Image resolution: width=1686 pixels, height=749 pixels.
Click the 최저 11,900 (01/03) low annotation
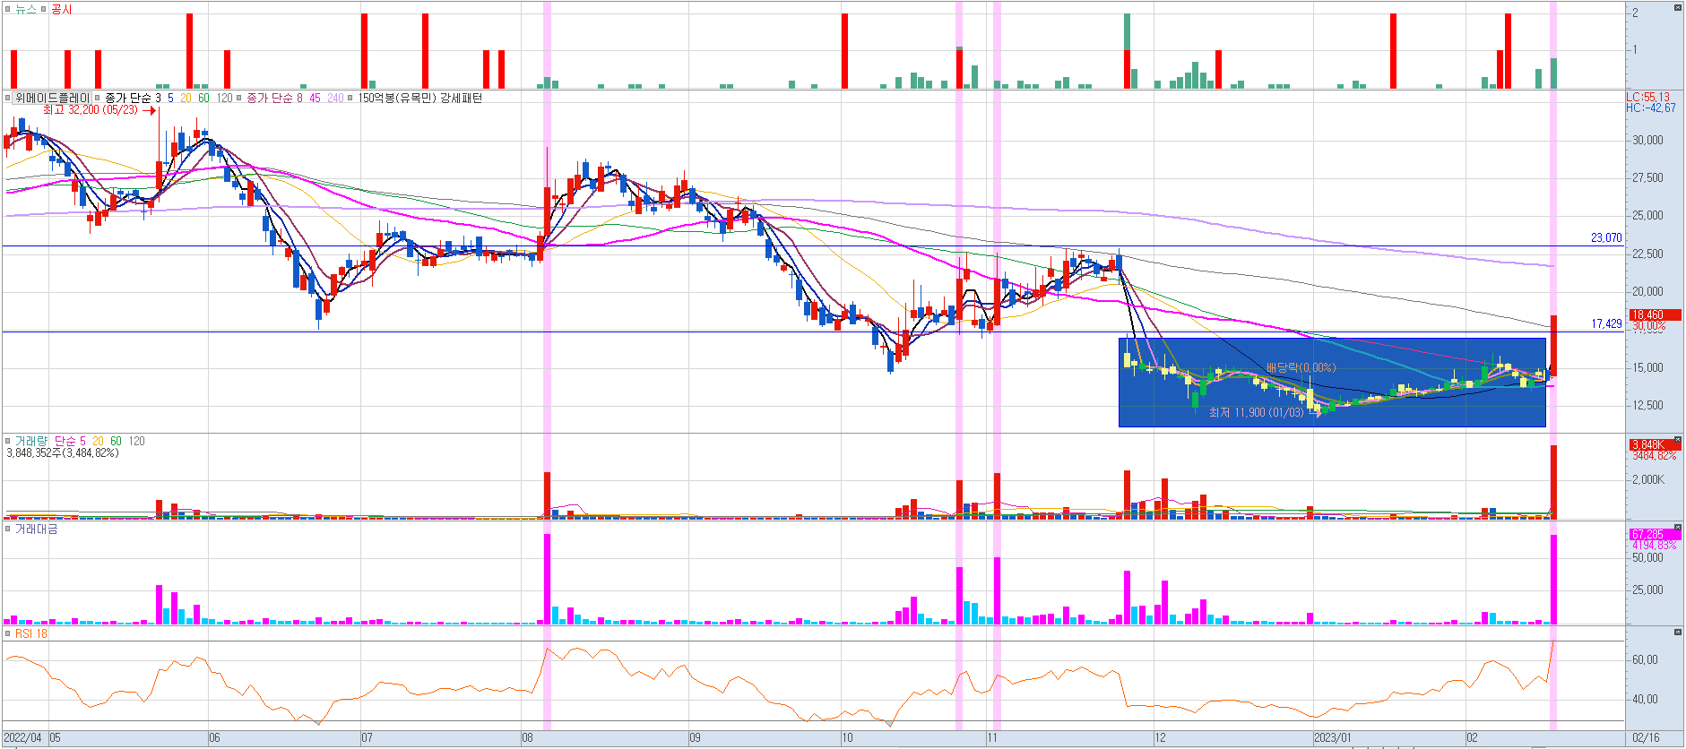1256,412
